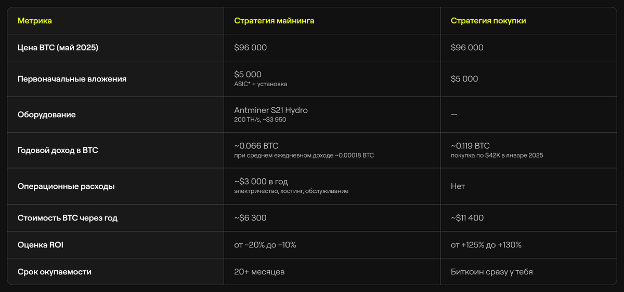Screen dimensions: 624x292
Task: Select the Годовой доход в BTC label
Action: pyautogui.click(x=58, y=150)
